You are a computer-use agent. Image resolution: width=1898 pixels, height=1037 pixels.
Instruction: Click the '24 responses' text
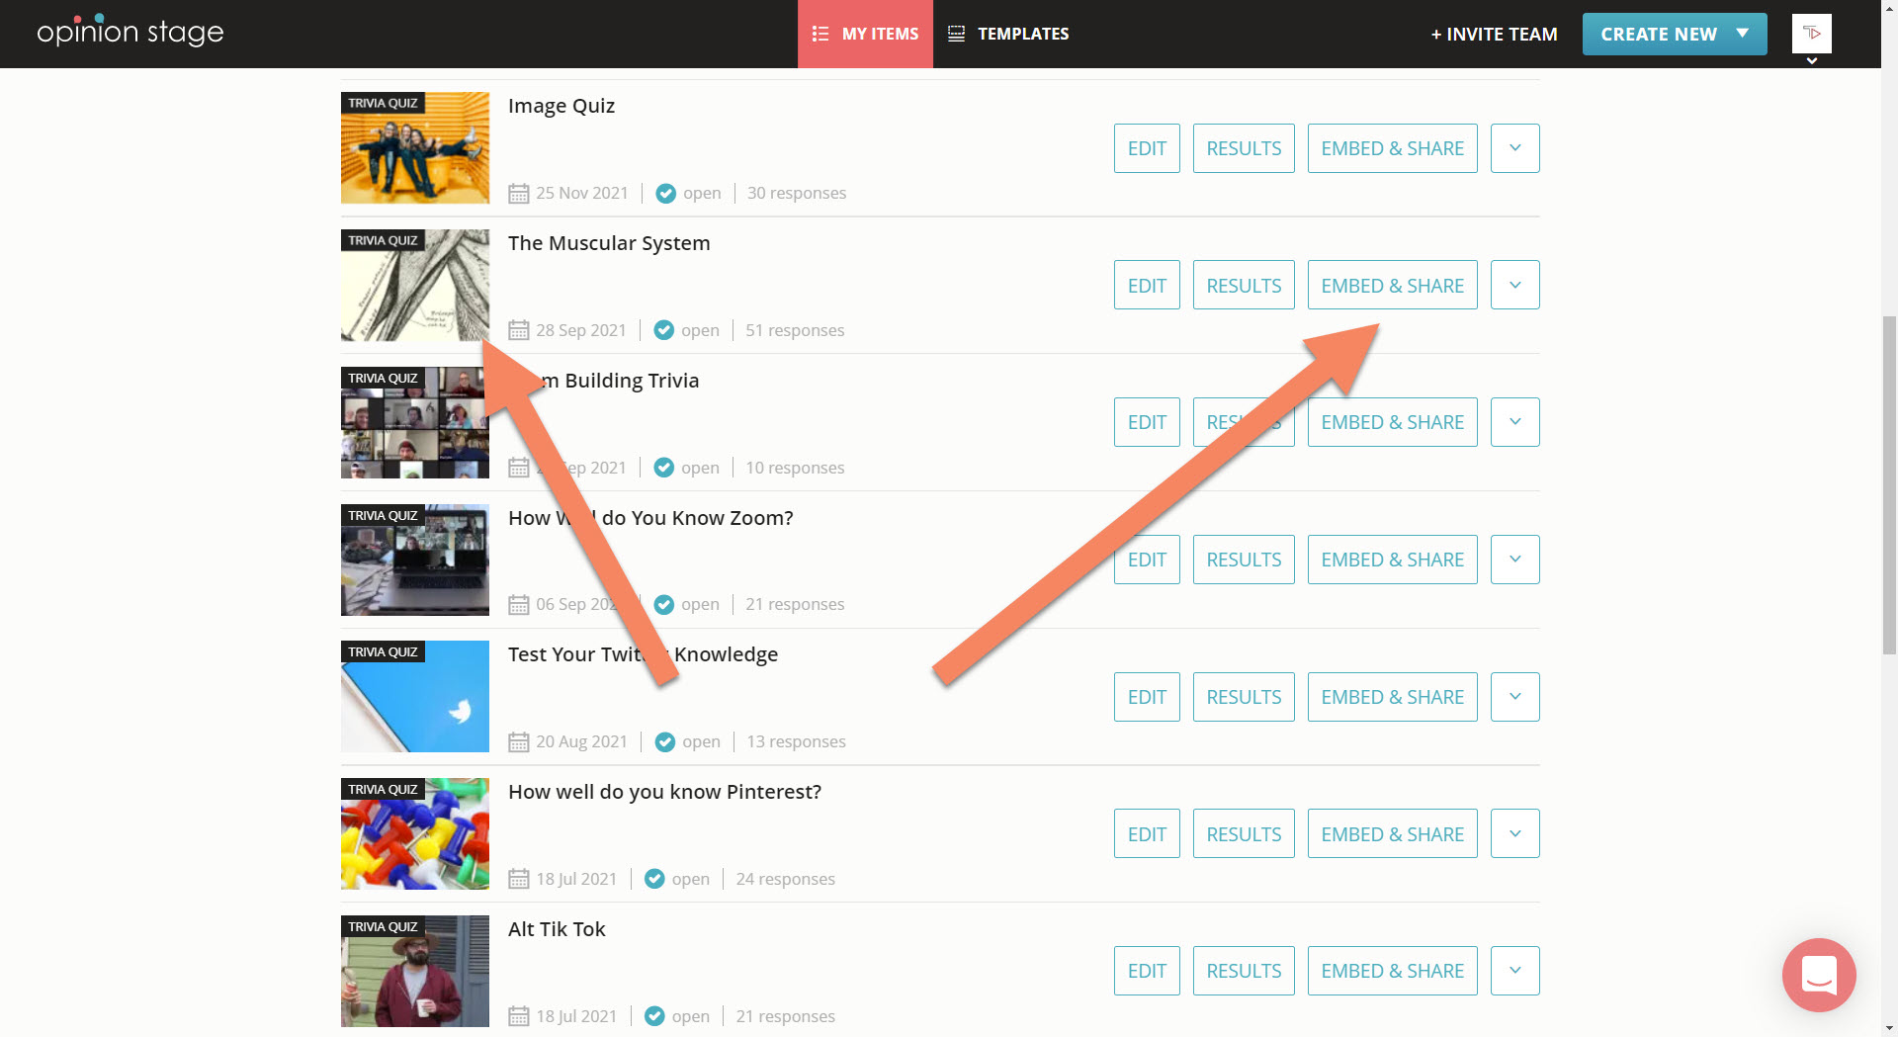785,879
